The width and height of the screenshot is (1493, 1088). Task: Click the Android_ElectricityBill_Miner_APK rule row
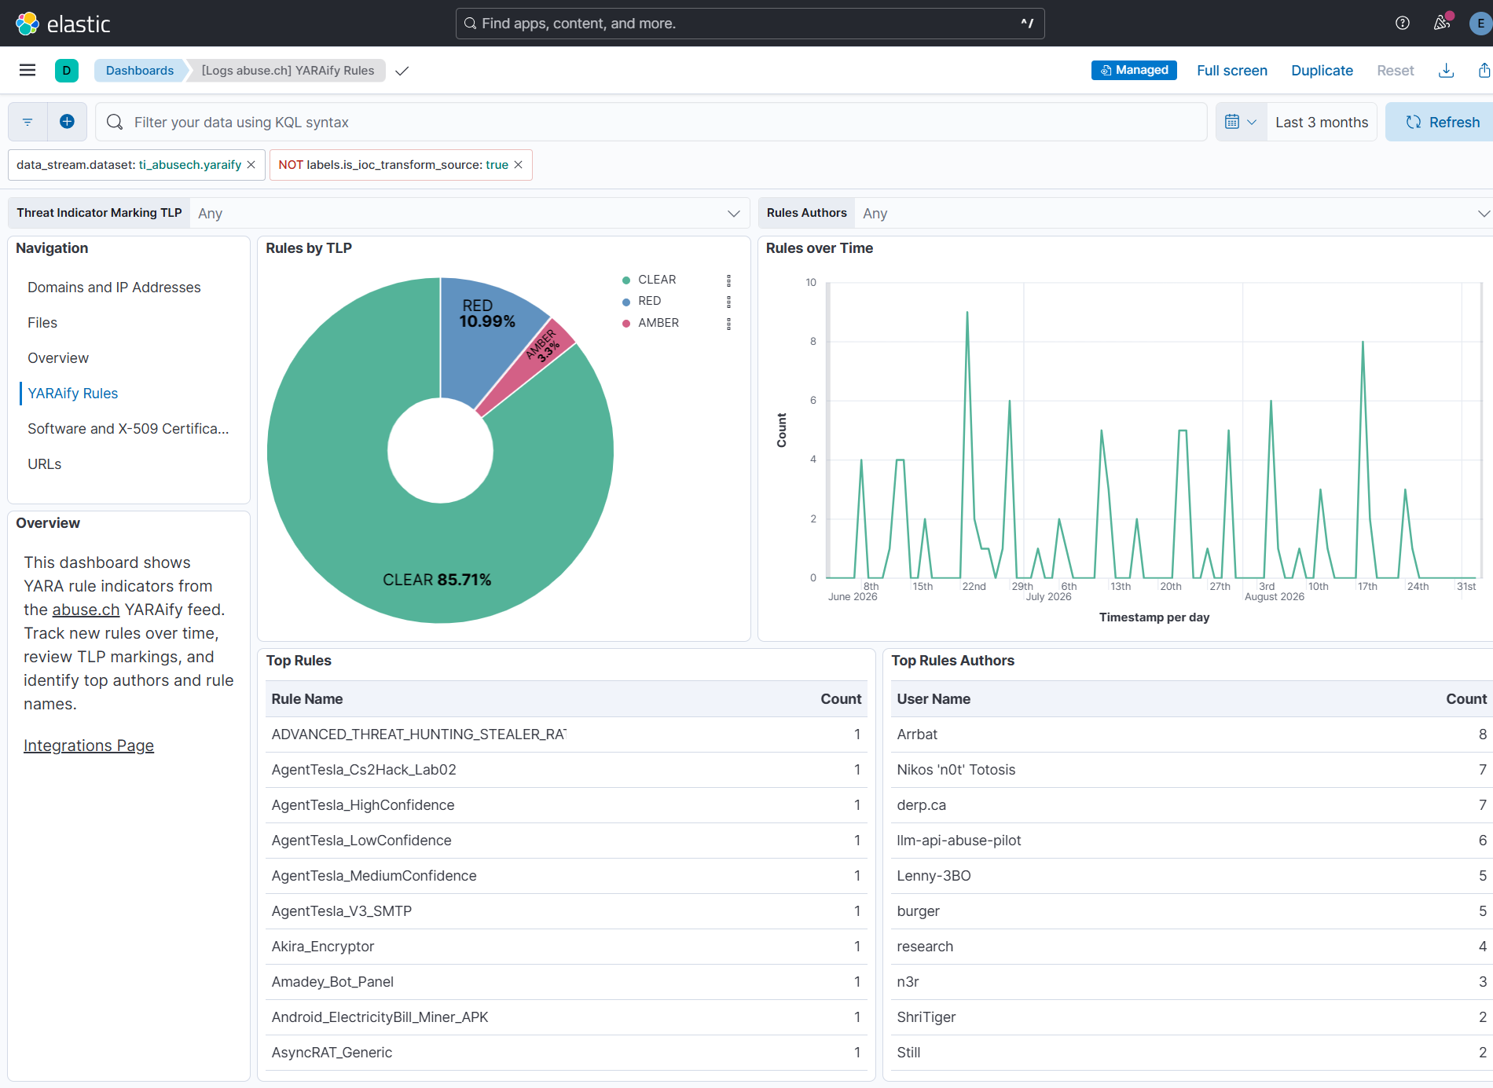[x=566, y=1017]
